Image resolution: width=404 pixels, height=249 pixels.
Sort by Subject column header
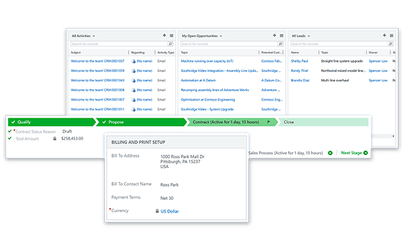[75, 52]
